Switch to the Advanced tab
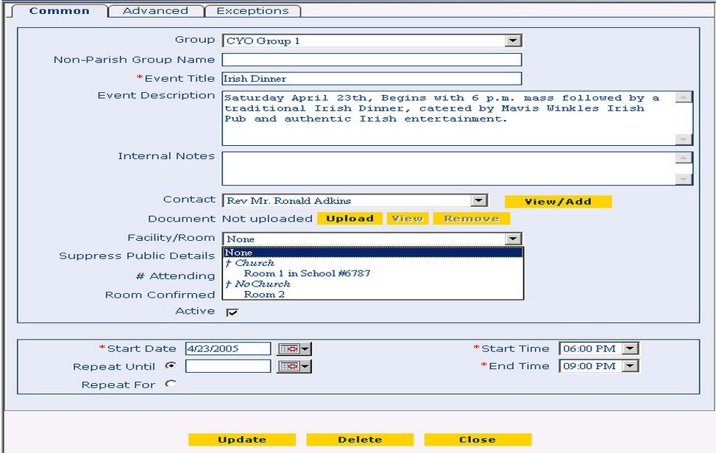Image resolution: width=716 pixels, height=453 pixels. tap(156, 11)
